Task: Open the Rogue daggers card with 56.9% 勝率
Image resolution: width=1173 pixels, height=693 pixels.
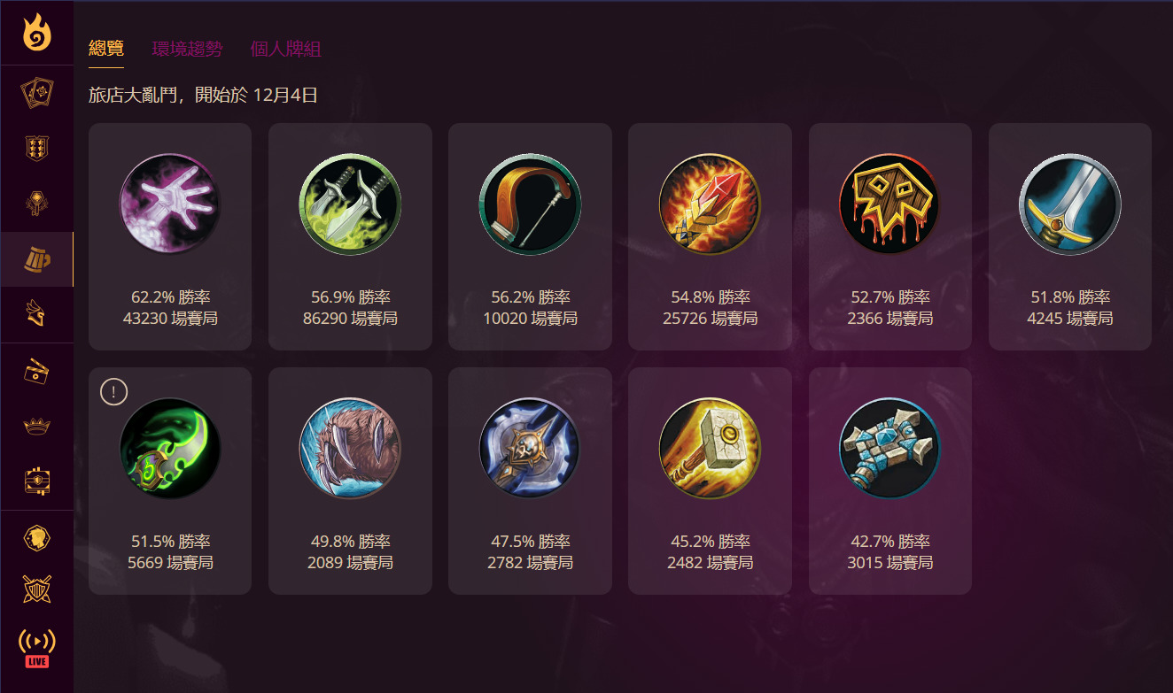Action: (x=350, y=236)
